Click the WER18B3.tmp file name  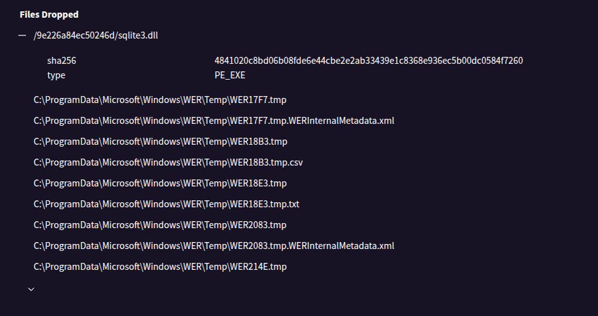(258, 142)
